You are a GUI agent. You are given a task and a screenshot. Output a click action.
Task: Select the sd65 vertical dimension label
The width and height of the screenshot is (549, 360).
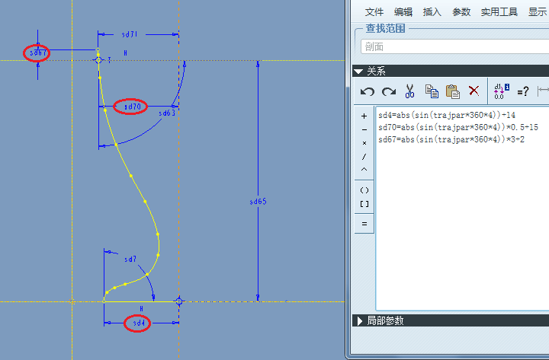[258, 202]
